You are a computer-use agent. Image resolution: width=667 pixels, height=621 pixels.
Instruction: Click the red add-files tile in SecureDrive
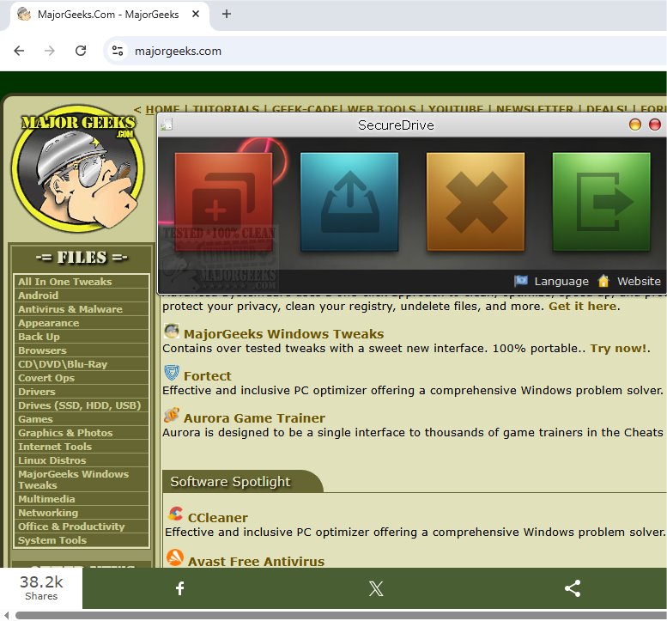coord(223,202)
